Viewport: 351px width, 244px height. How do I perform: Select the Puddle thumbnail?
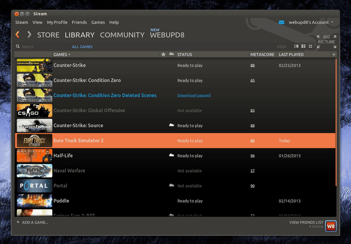pos(35,201)
